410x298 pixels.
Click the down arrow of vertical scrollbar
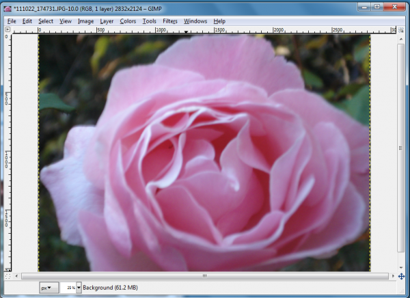[401, 268]
